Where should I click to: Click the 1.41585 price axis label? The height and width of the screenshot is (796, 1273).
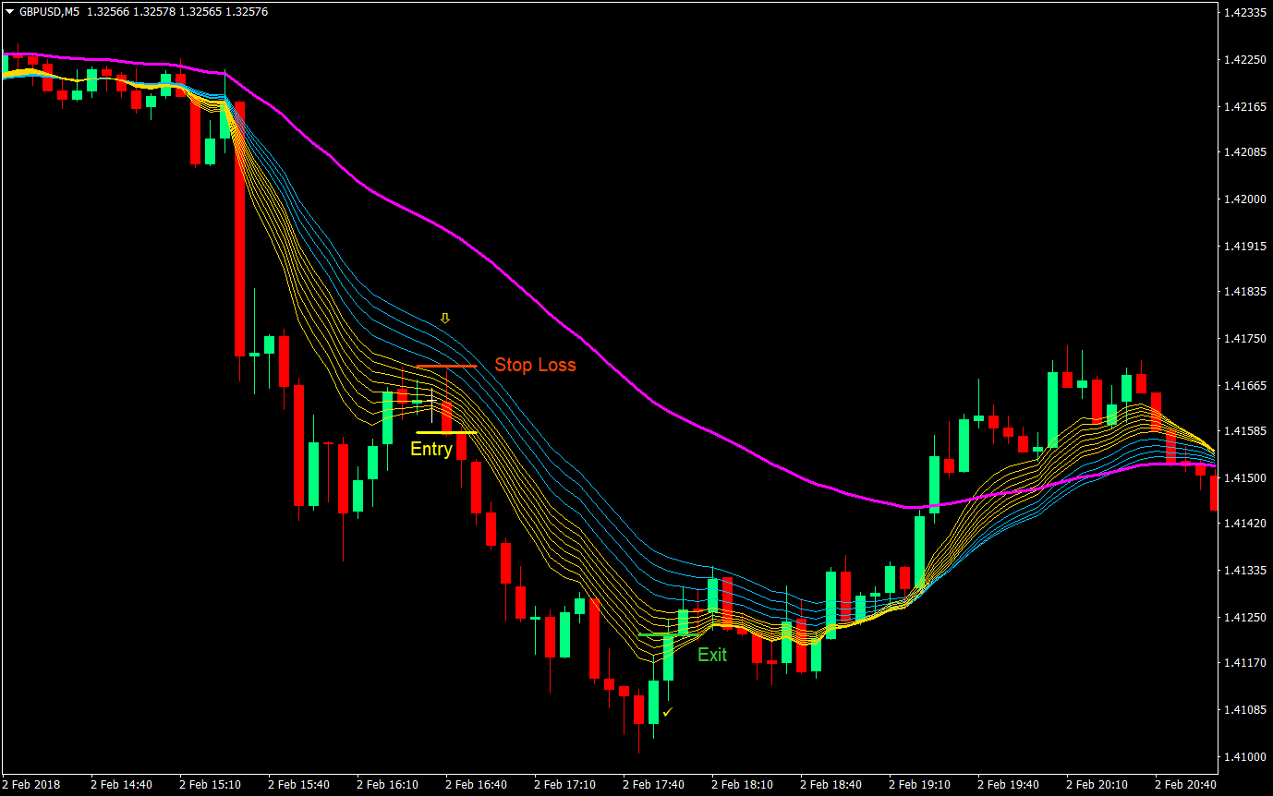click(x=1243, y=431)
